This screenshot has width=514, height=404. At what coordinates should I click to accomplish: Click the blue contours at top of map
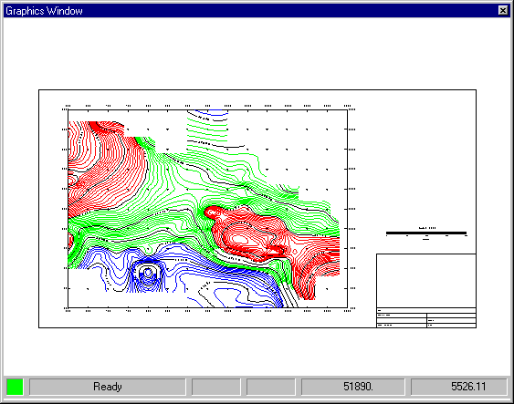[x=213, y=113]
